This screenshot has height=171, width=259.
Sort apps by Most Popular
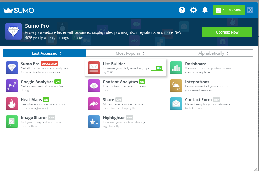click(128, 53)
